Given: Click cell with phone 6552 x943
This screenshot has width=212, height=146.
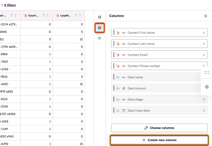Looking at the screenshot, I should 10,136.
